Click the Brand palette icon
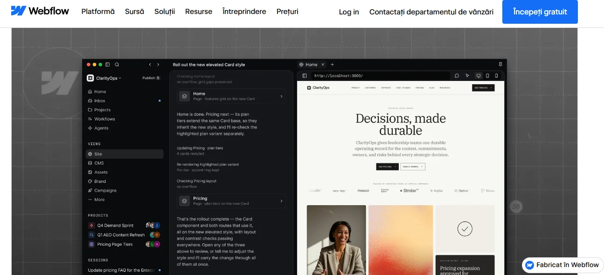Screen dimensions: 604x275 [90, 181]
